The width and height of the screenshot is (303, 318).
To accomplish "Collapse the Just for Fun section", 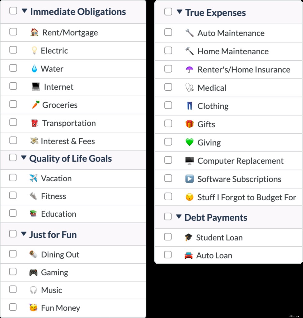I will 23,234.
